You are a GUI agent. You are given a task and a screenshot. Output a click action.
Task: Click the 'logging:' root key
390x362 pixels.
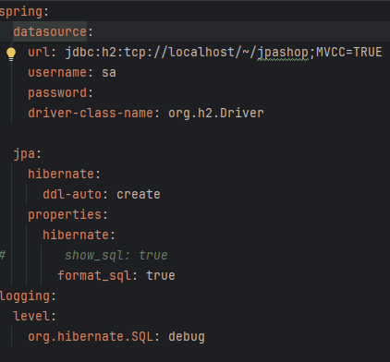coord(28,296)
